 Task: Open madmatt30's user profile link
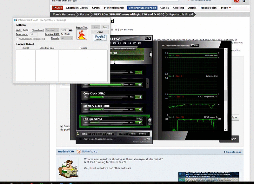(x=66, y=151)
